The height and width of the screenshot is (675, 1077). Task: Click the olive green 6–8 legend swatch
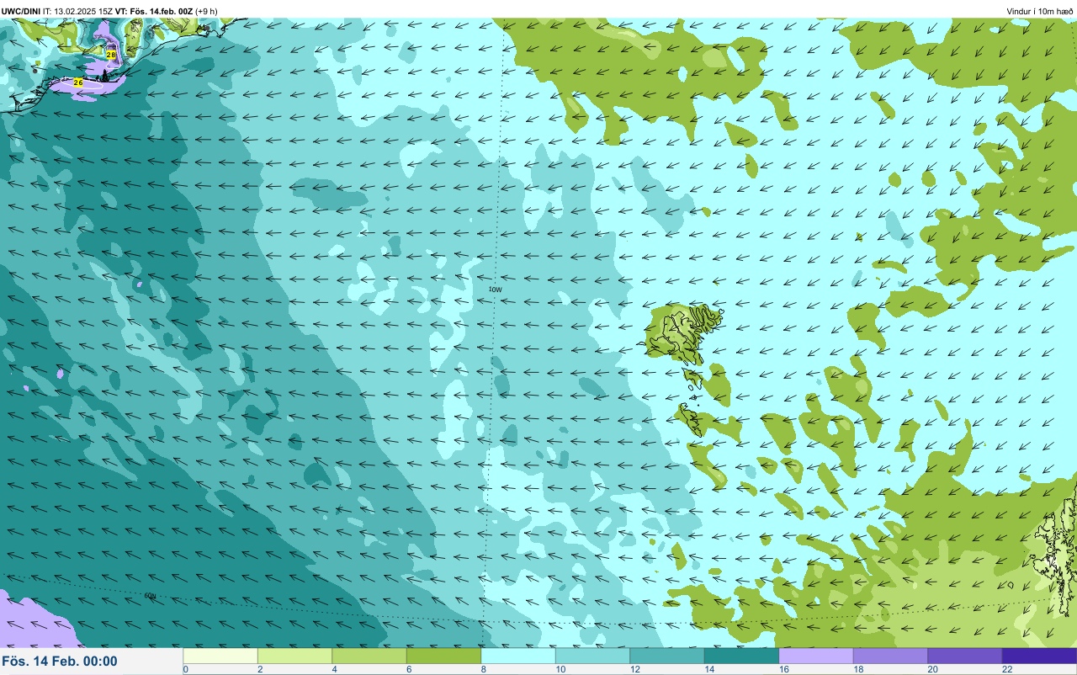[443, 656]
